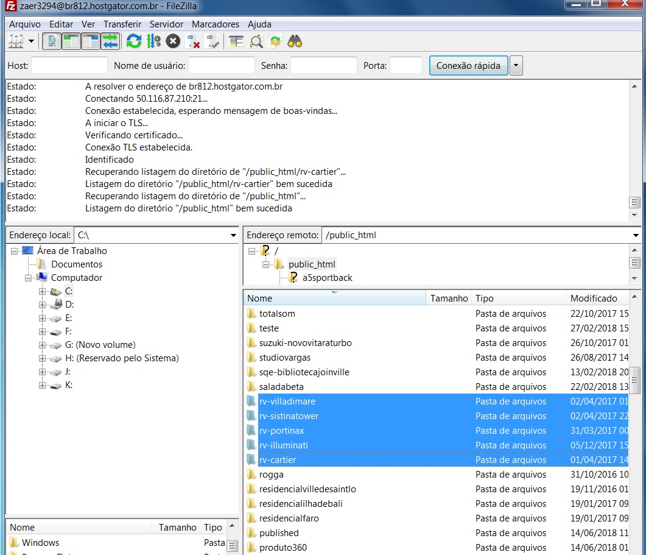
Task: Select the sqe-bibliotecajoinville folder icon
Action: 251,372
